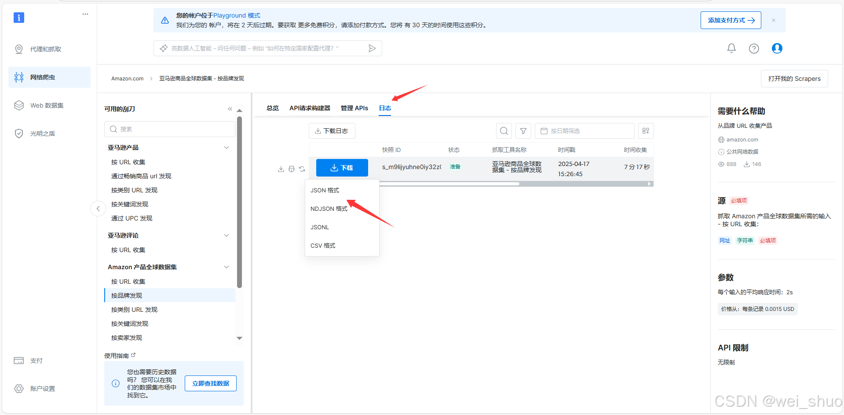844x415 pixels.
Task: Switch to 管理 APIs tab
Action: [x=354, y=108]
